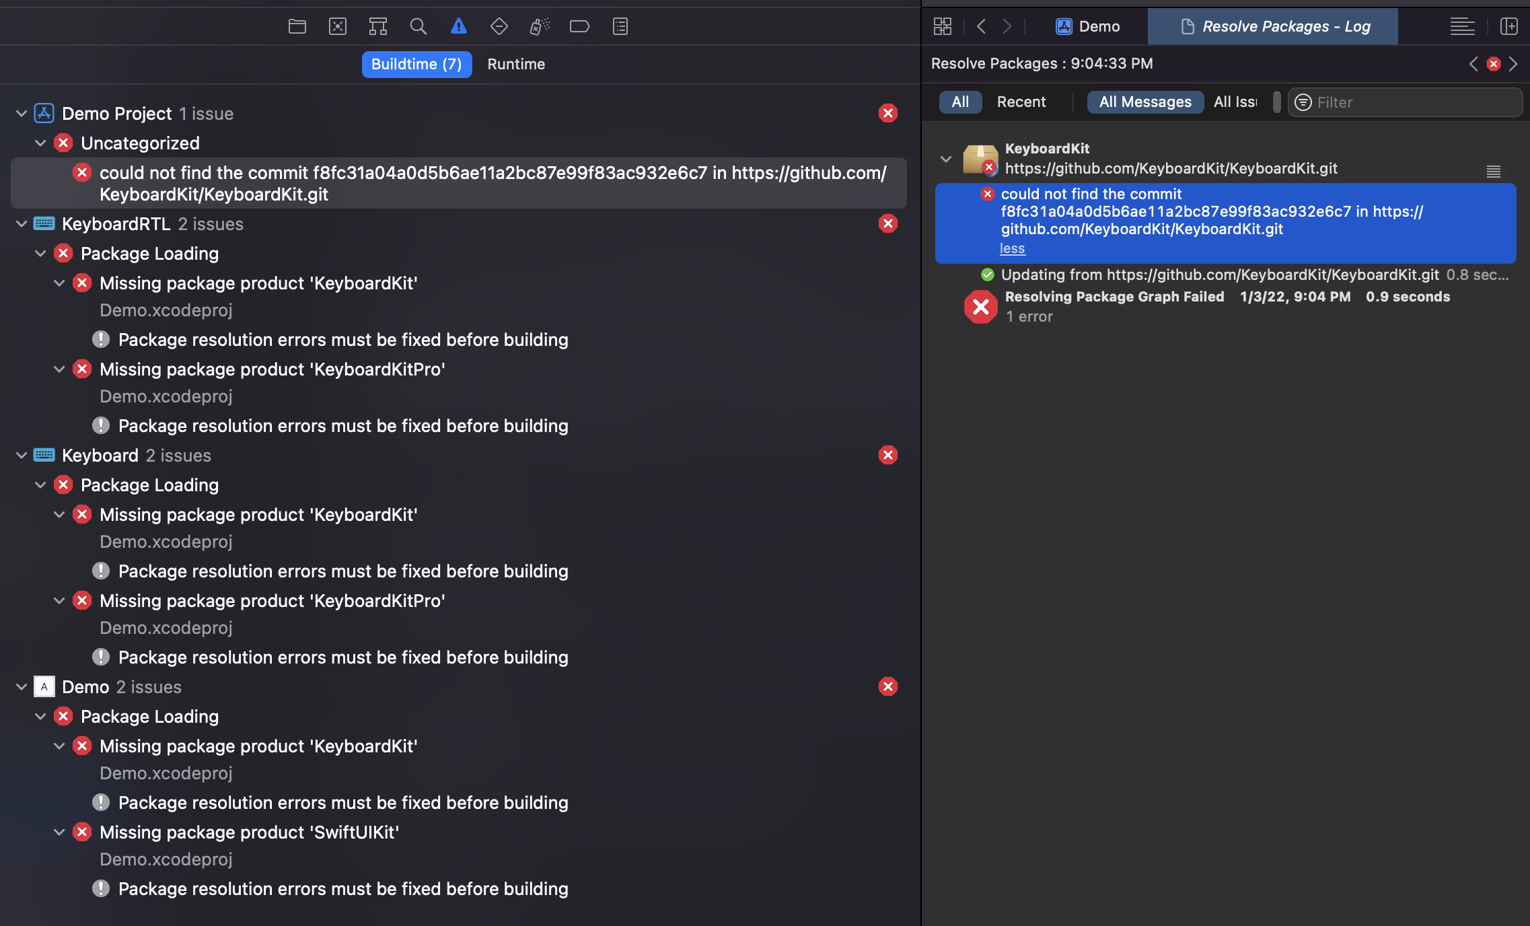1530x926 pixels.
Task: Open the Report navigator list icon
Action: coord(620,26)
